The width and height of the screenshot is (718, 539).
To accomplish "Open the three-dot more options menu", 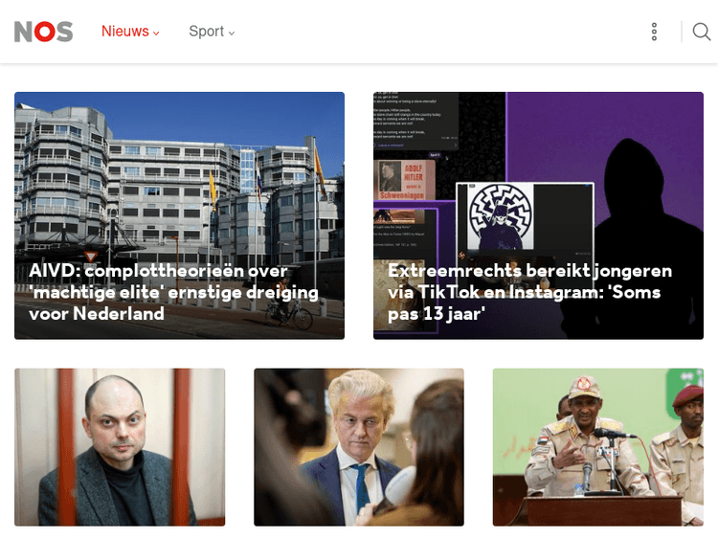I will tap(654, 32).
